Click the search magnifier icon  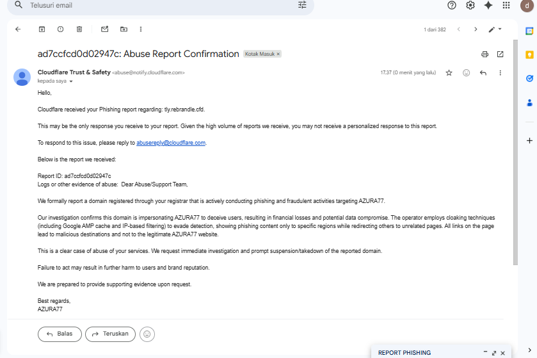(x=19, y=4)
